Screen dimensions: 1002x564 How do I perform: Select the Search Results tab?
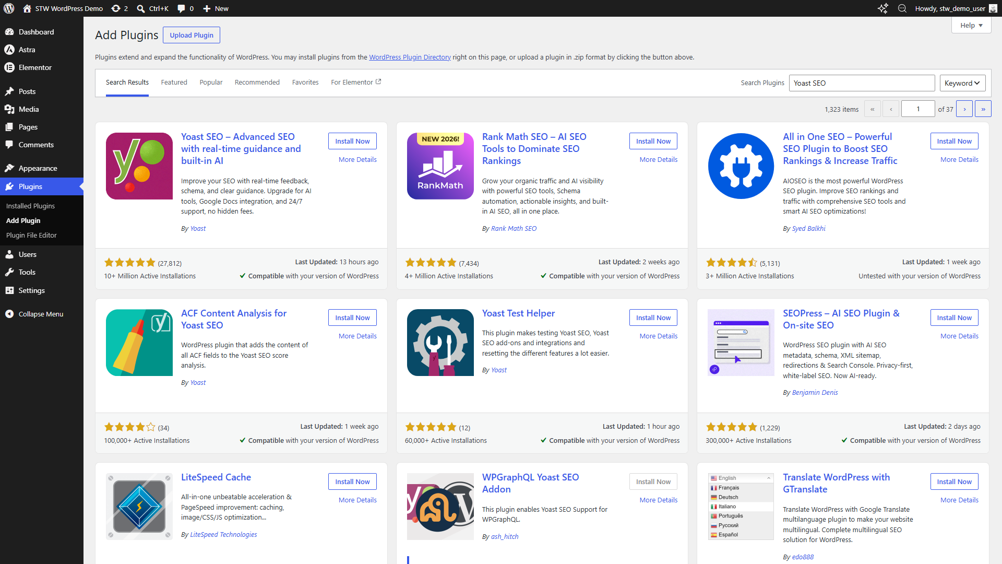point(127,83)
